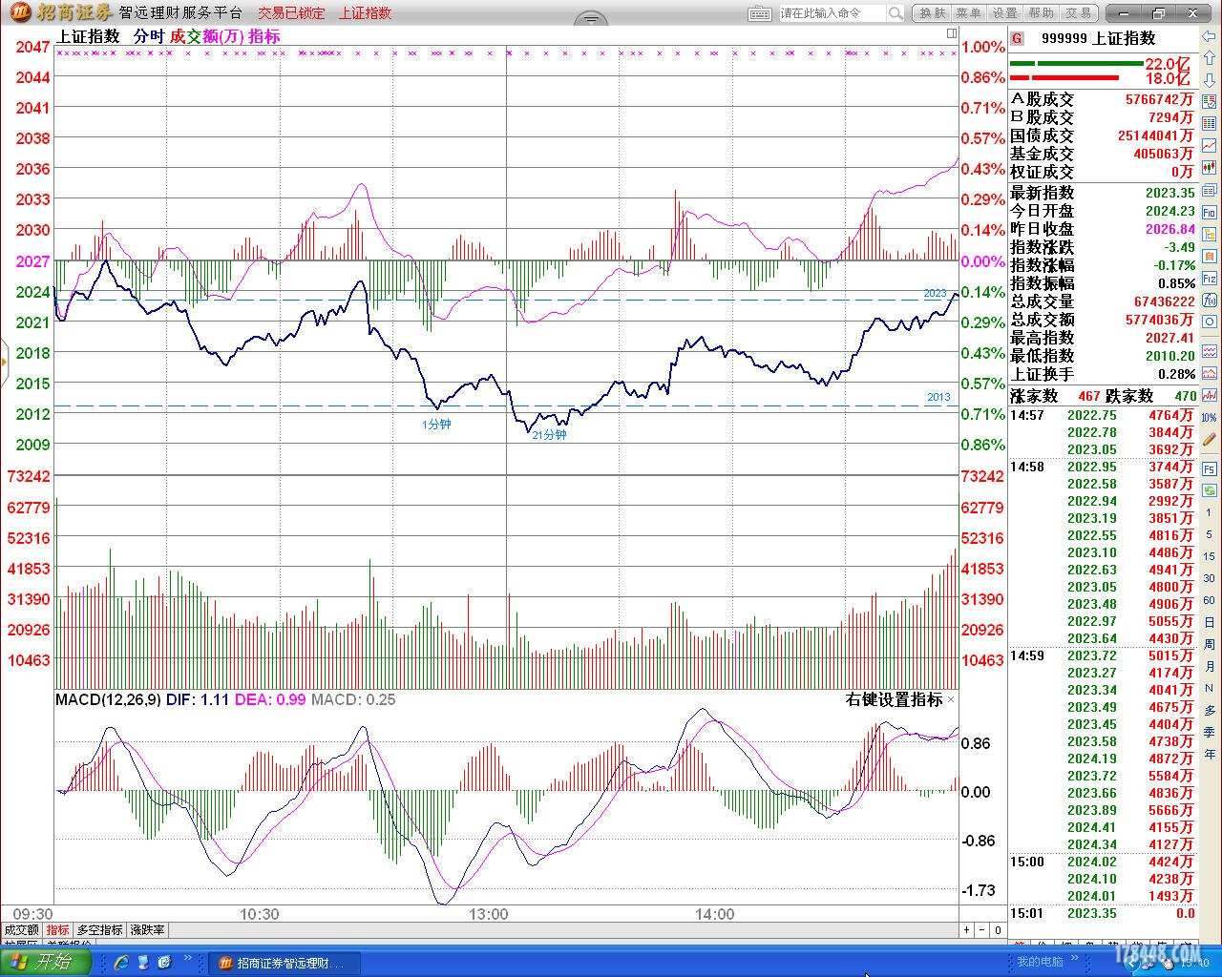1222x977 pixels.
Task: Open the quote list icon below the arrows
Action: 1210,102
